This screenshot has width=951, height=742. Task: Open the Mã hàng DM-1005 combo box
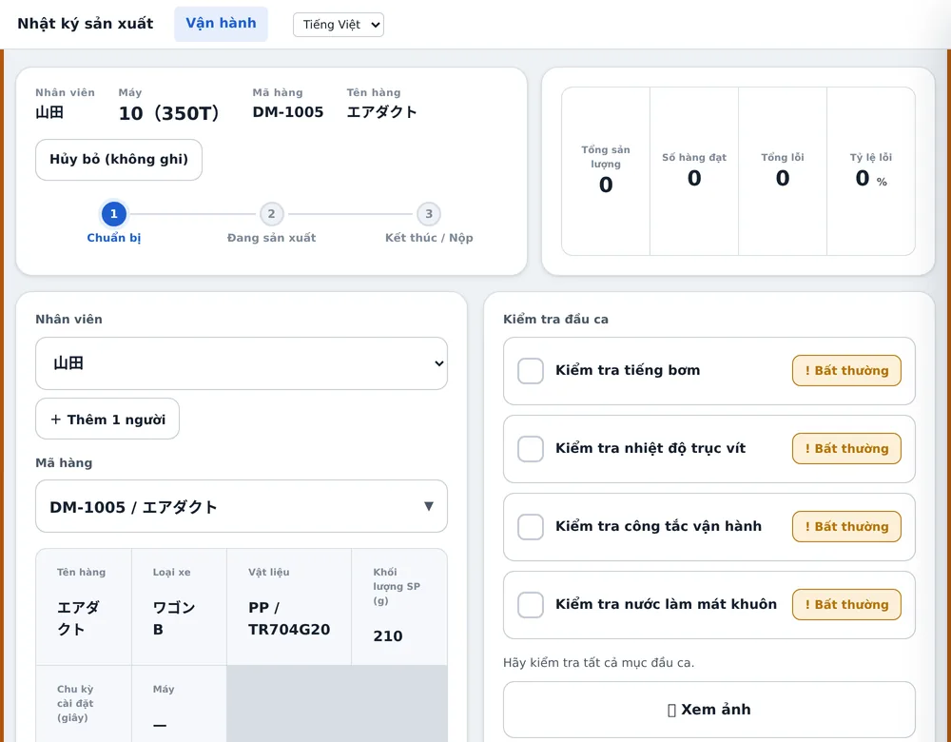click(242, 507)
